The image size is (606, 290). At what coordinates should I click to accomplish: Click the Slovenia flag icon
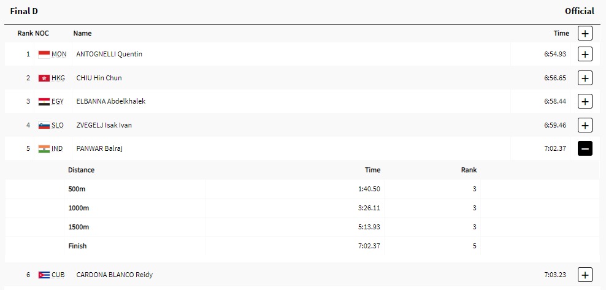44,125
